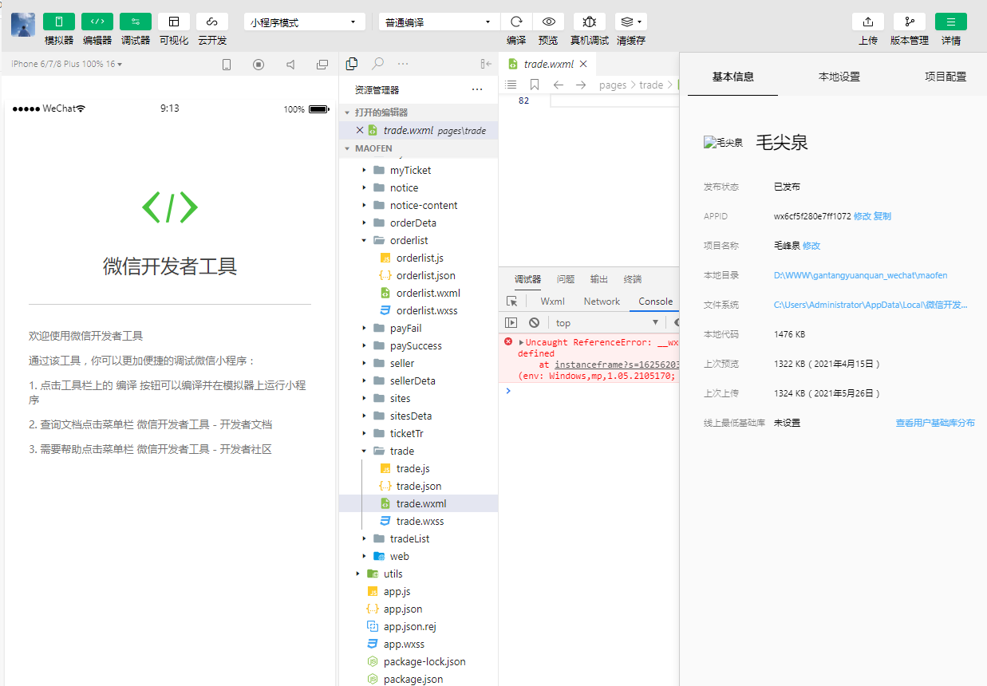Switch to the Console debugger tab
Image resolution: width=987 pixels, height=686 pixels.
tap(656, 302)
